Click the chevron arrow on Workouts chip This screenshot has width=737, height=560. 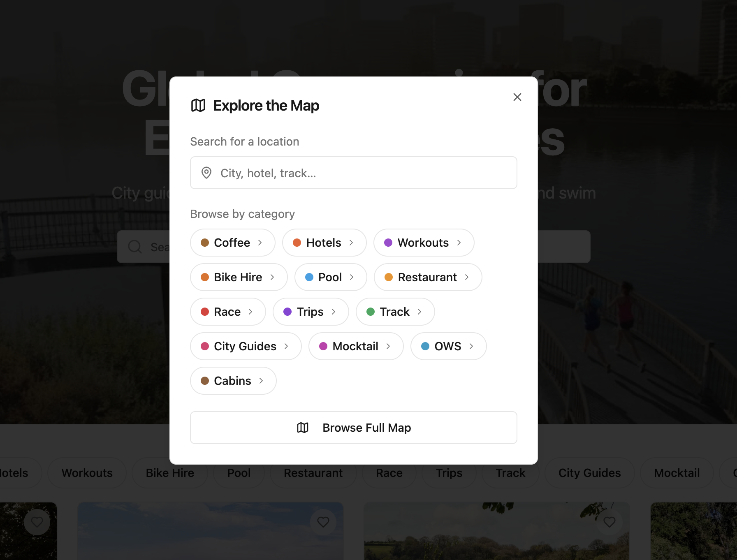pyautogui.click(x=459, y=243)
